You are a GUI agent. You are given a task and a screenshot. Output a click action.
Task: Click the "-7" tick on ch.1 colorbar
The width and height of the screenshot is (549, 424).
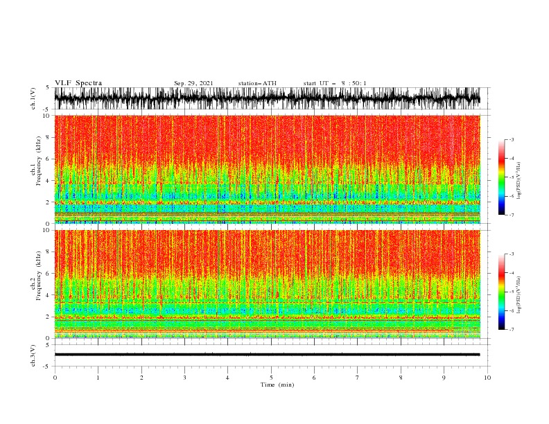[x=512, y=215]
